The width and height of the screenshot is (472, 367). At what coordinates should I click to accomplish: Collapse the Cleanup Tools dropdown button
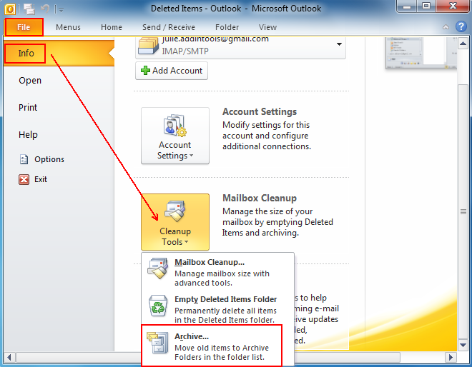tap(174, 222)
